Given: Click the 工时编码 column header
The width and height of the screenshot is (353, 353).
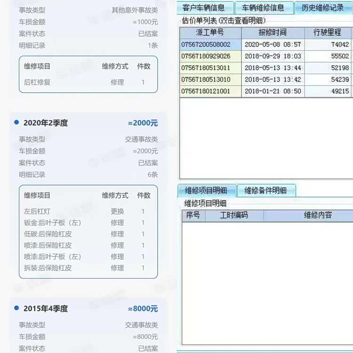Looking at the screenshot, I should 234,216.
